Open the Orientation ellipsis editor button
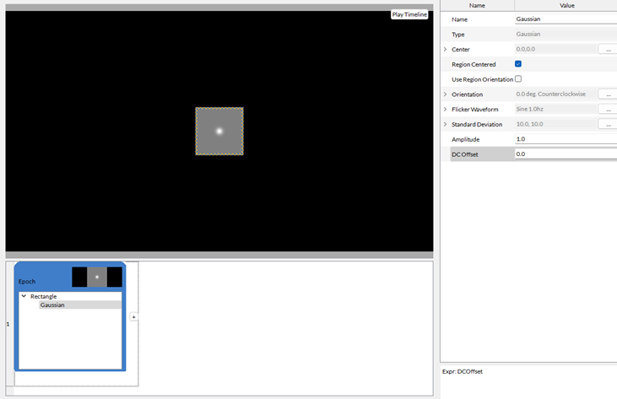The image size is (617, 399). (608, 94)
